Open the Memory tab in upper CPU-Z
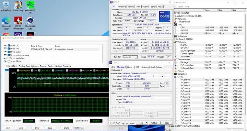The height and width of the screenshot is (131, 247). pos(131,7)
